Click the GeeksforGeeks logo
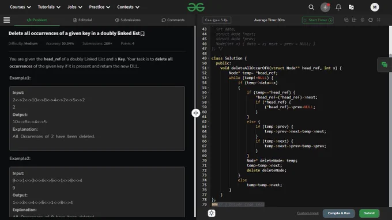 (x=196, y=7)
